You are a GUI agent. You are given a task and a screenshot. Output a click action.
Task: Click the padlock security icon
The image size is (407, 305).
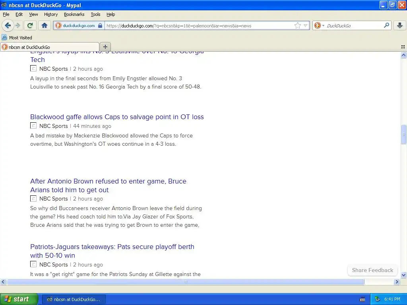[100, 25]
